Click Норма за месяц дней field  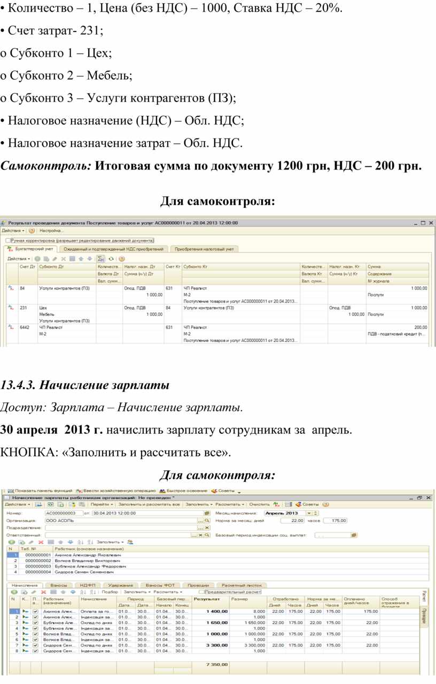point(292,520)
